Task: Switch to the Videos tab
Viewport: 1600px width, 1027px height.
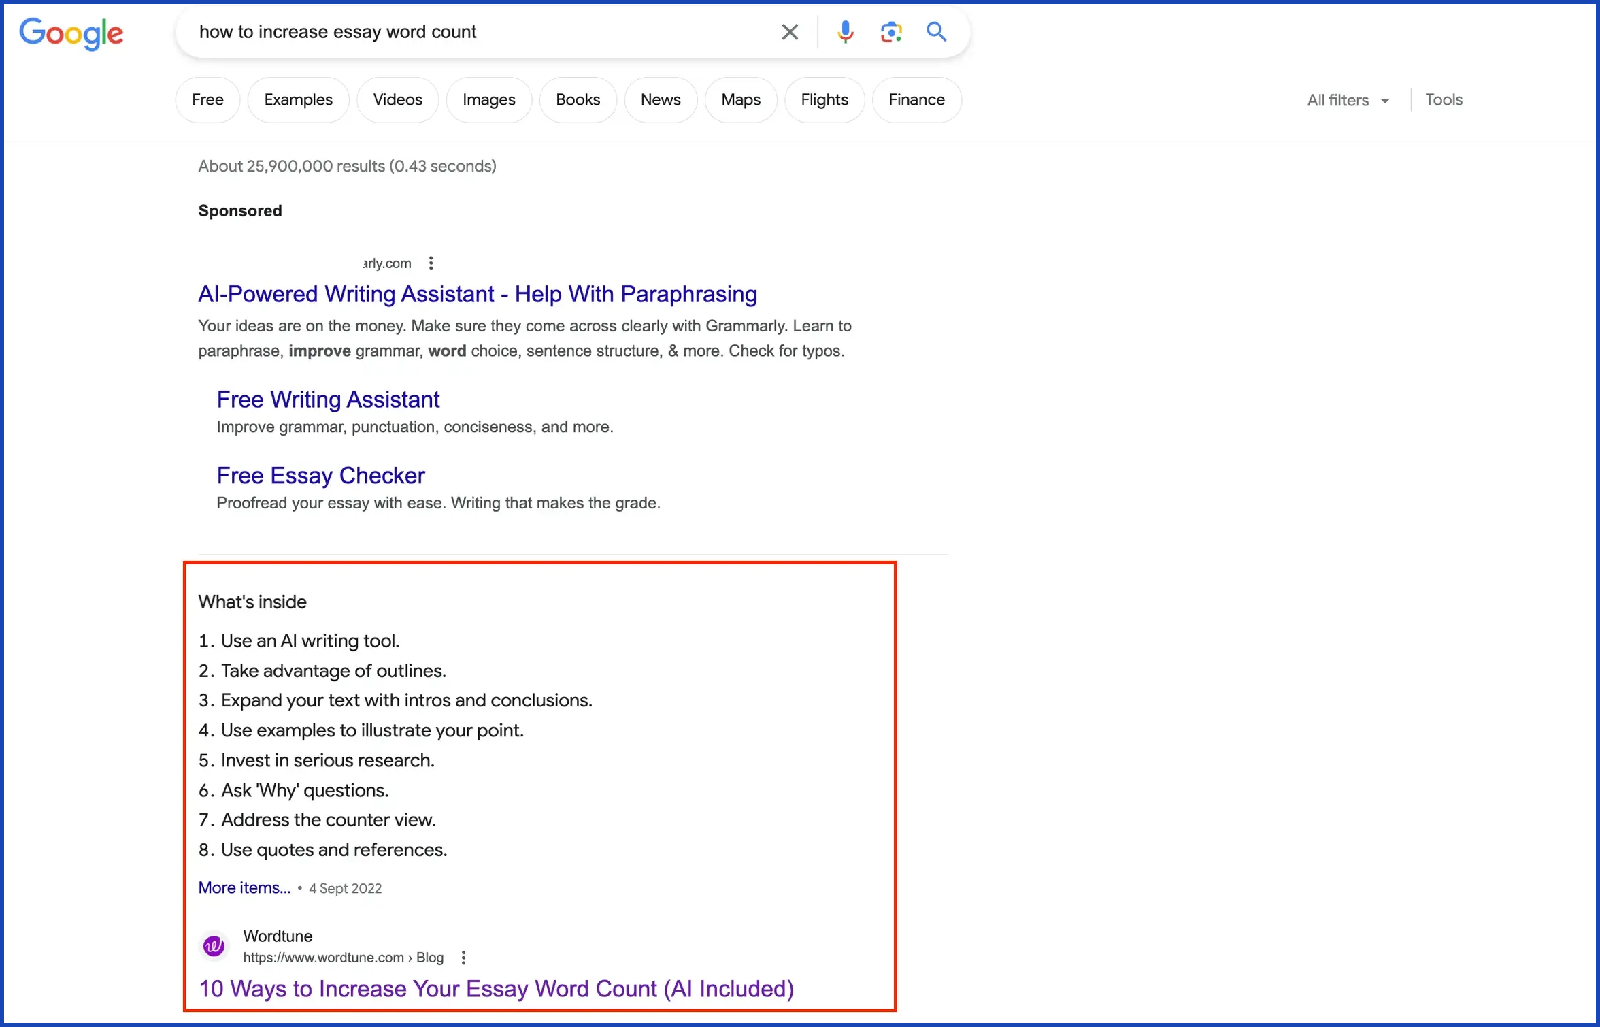Action: (x=397, y=100)
